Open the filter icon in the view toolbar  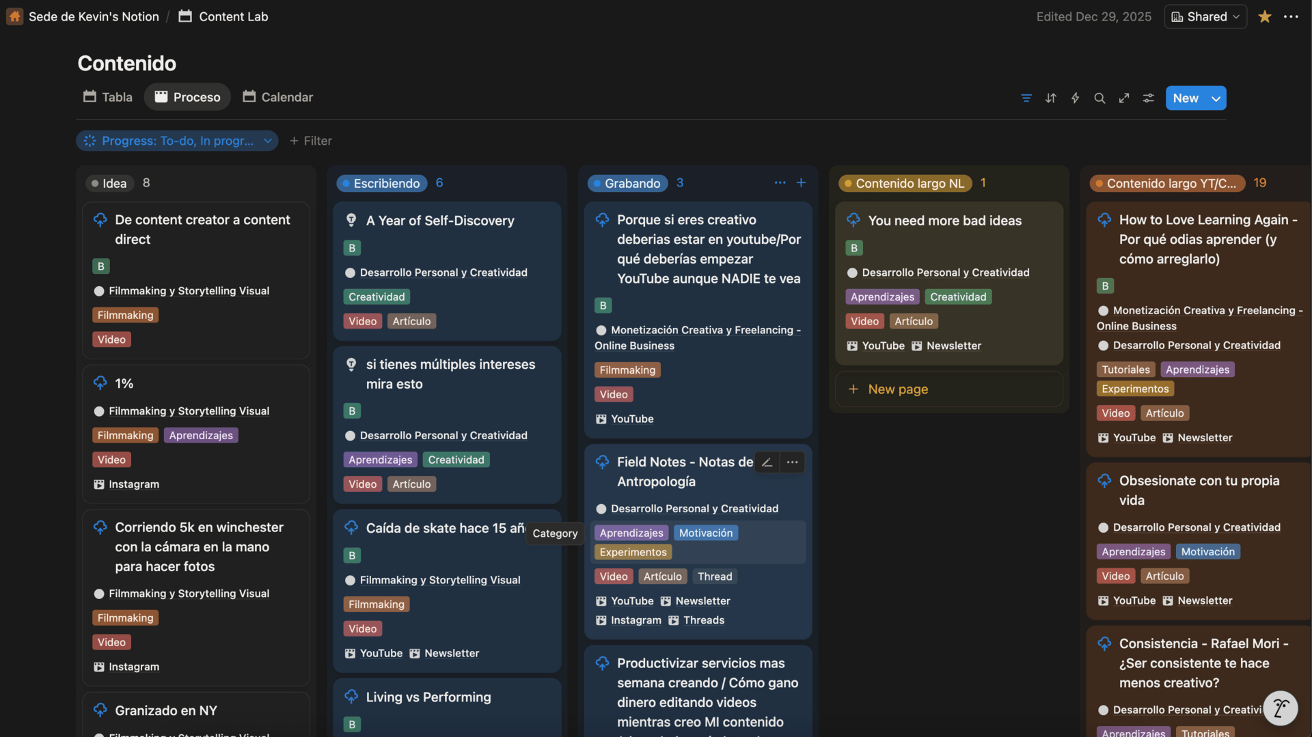[1026, 98]
